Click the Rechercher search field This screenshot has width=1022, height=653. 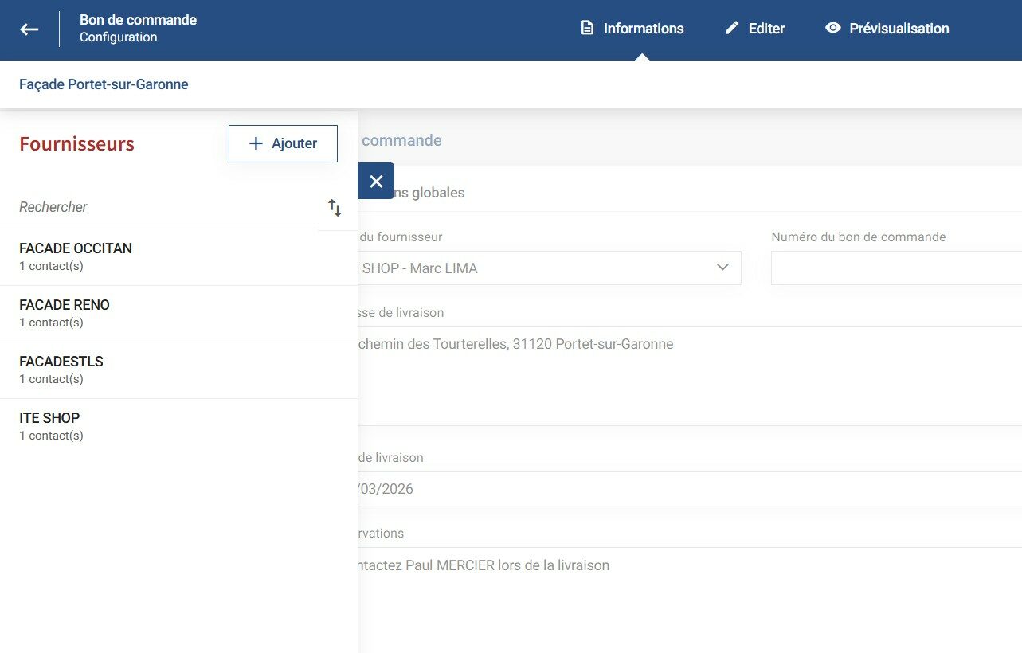(159, 207)
